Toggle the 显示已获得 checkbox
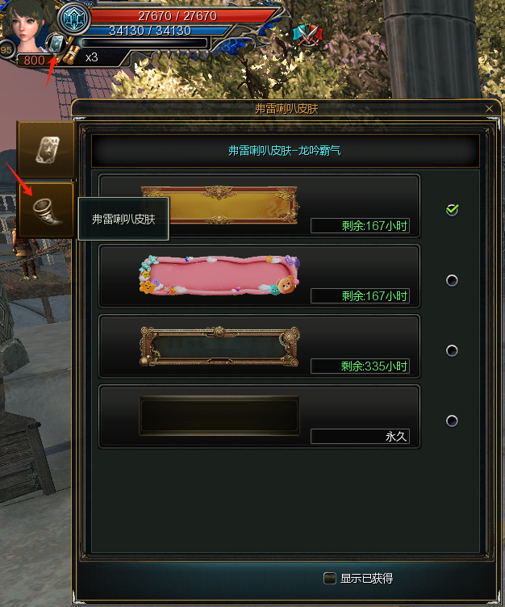Screen dimensions: 505x607 (x=330, y=579)
